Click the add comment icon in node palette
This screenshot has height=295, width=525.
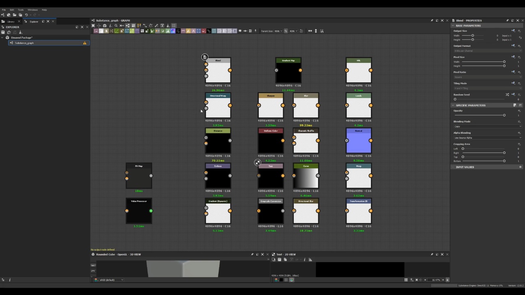click(x=240, y=31)
